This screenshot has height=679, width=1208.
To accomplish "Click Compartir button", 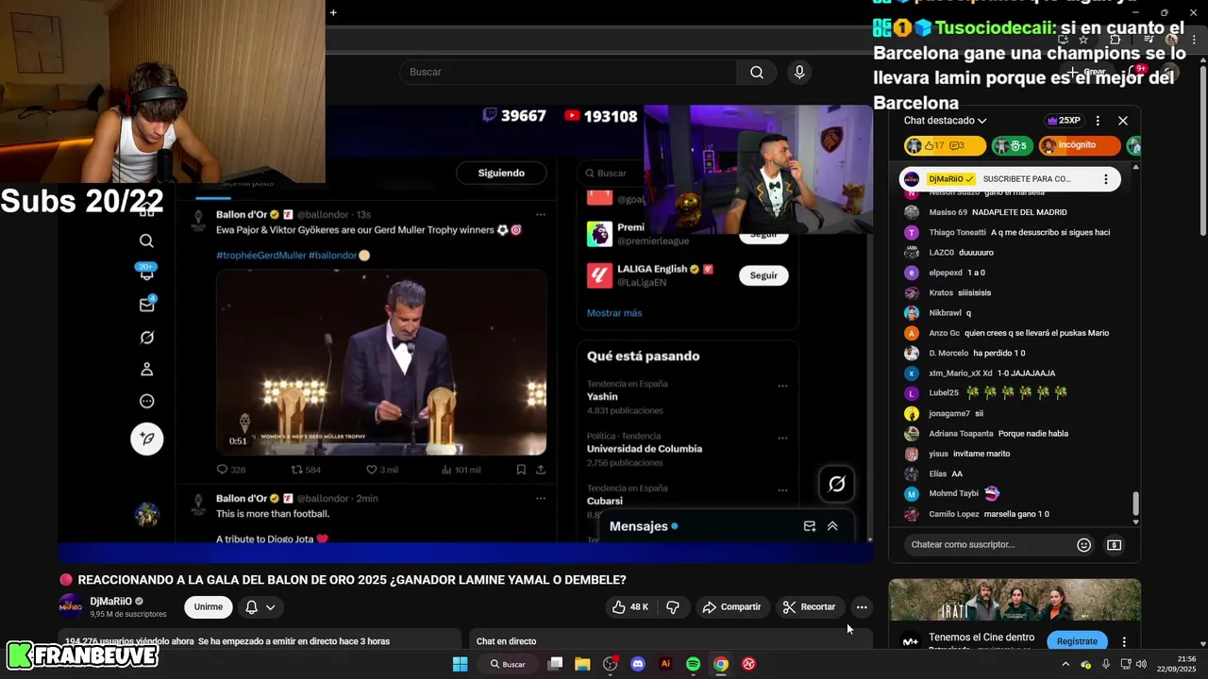I will pos(731,607).
